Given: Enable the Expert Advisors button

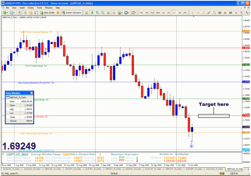Looking at the screenshot, I should 71,12.
